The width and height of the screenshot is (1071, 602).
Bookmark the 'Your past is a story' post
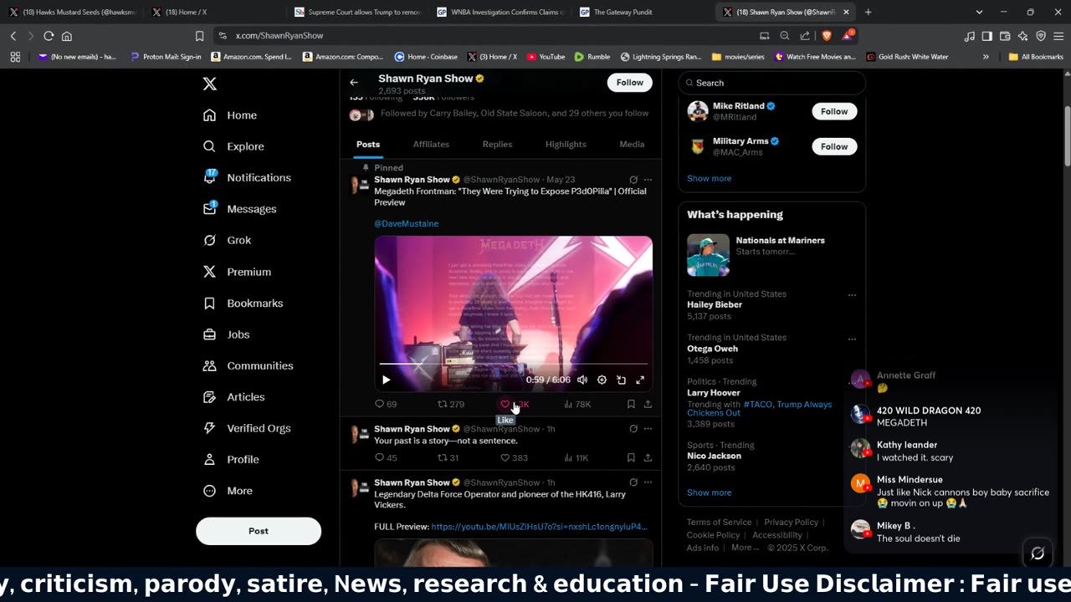tap(631, 458)
